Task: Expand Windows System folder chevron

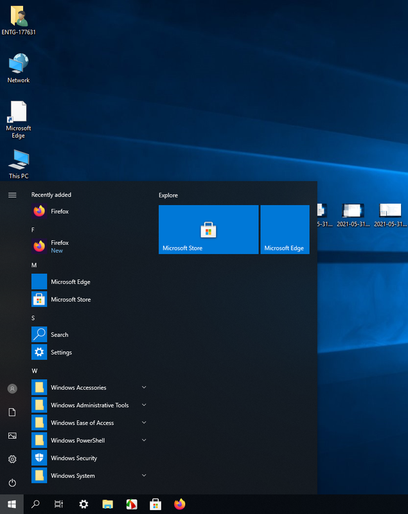Action: pyautogui.click(x=144, y=475)
